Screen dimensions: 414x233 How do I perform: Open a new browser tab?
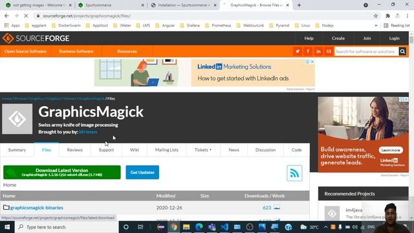click(299, 5)
